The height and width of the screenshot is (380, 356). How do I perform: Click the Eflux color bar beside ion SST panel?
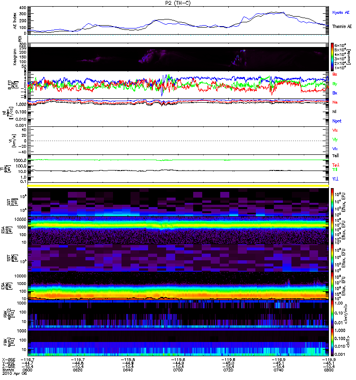(332, 202)
